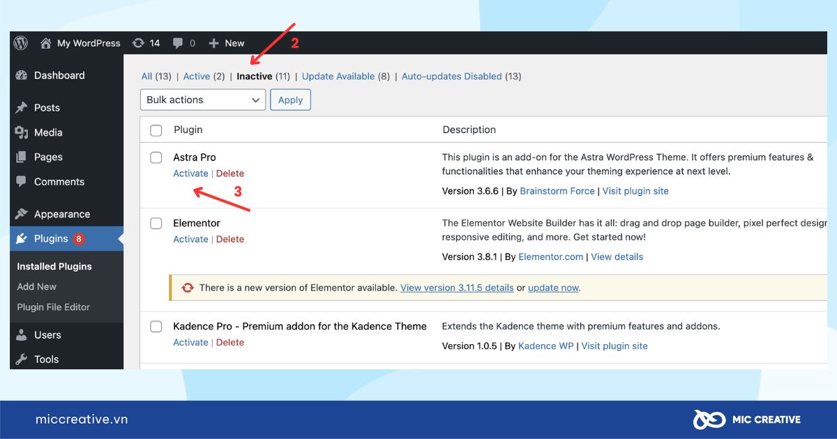Screen dimensions: 837x439
Task: Click the Plugins plug icon
Action: pos(22,238)
